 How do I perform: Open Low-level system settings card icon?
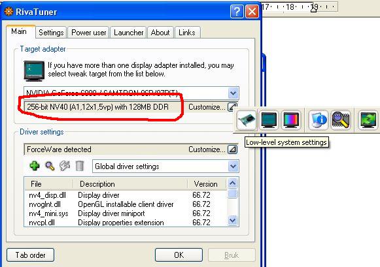[247, 120]
